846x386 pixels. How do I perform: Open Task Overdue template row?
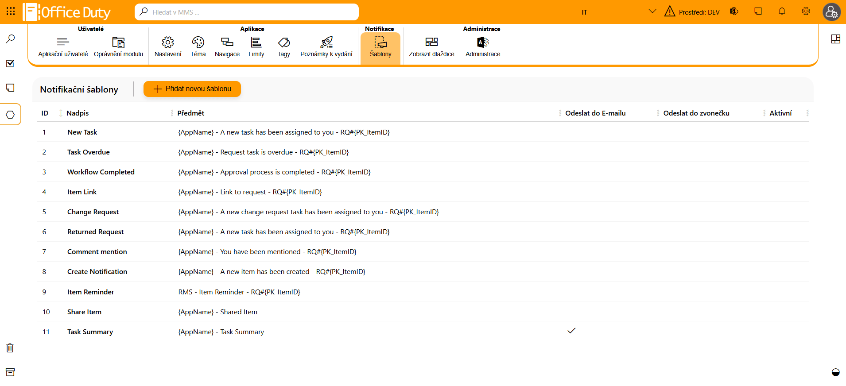point(423,152)
